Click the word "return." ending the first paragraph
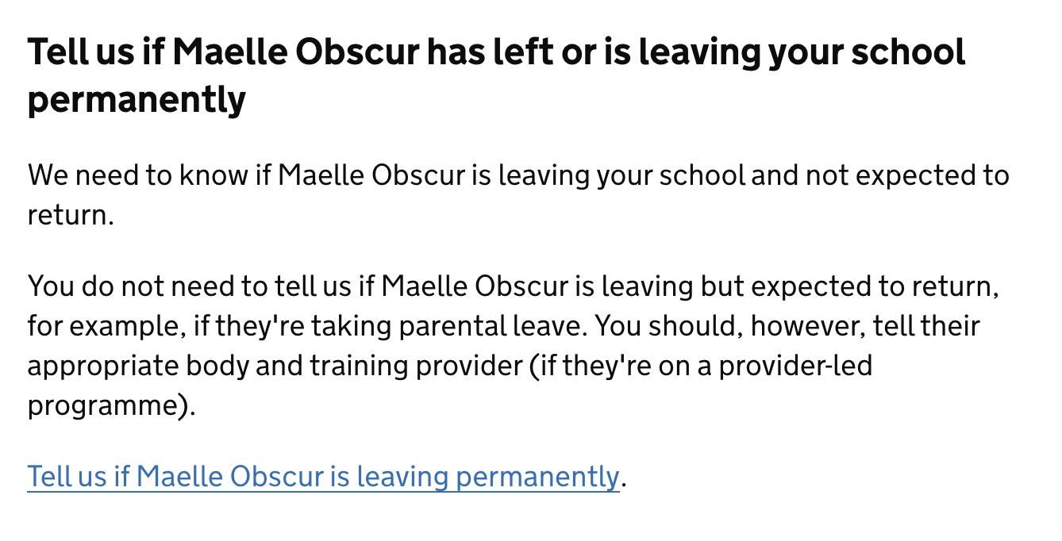 (x=71, y=214)
